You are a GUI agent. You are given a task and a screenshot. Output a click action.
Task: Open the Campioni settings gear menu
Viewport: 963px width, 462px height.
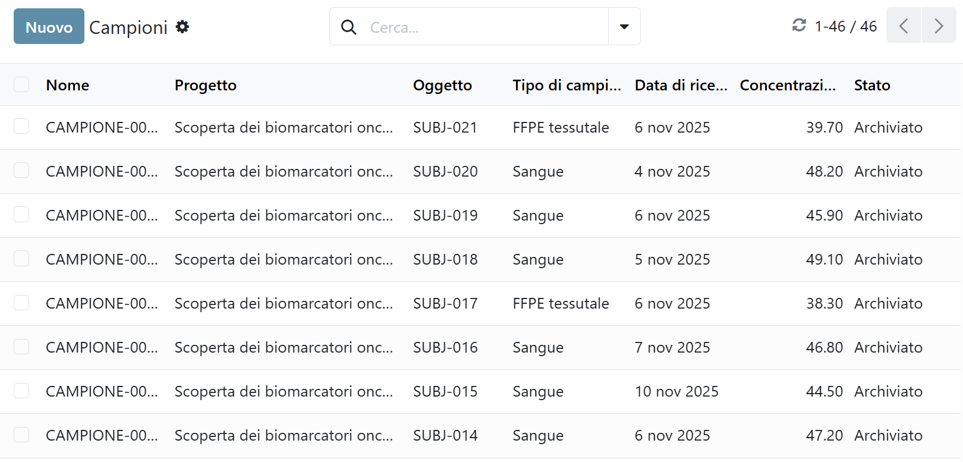(182, 27)
